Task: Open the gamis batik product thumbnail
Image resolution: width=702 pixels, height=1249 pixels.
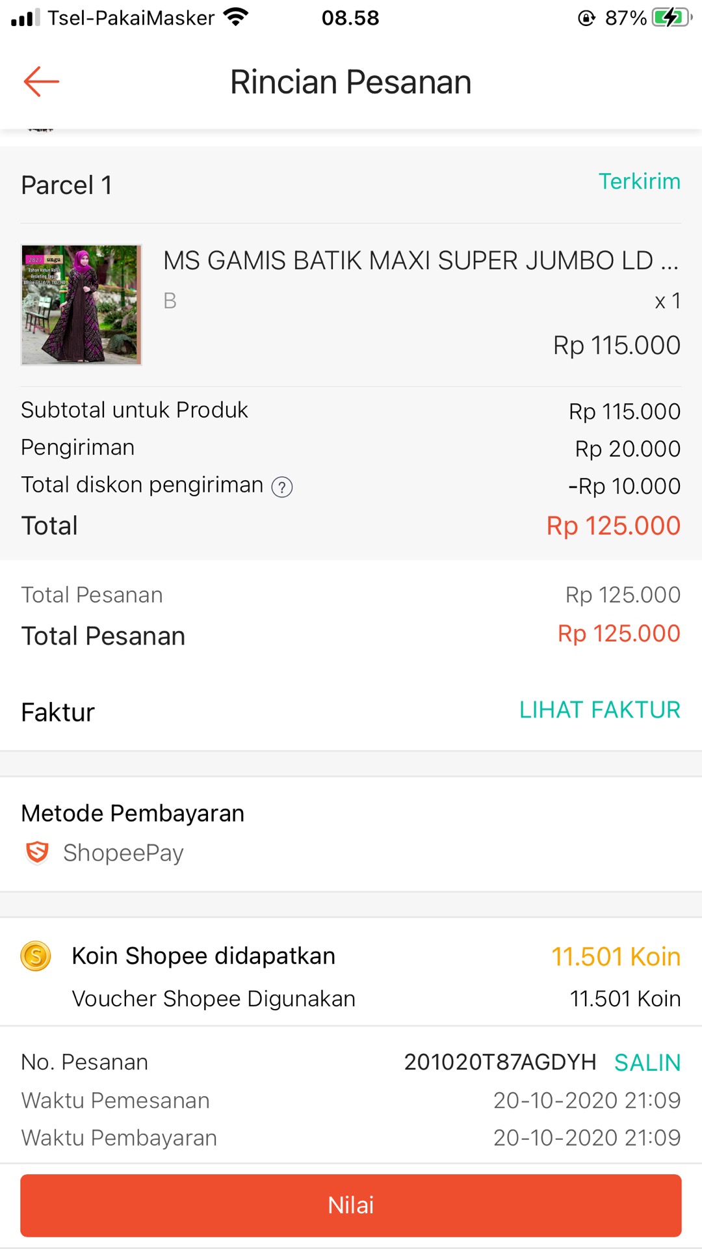Action: coord(81,304)
